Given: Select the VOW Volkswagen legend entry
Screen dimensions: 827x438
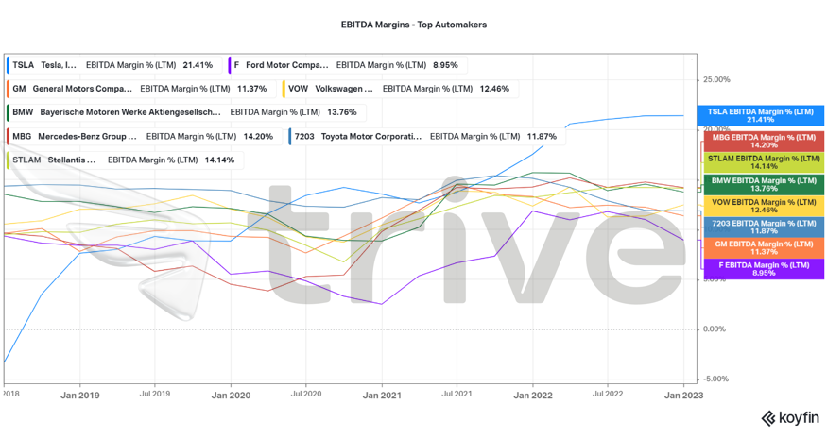Looking at the screenshot, I should 400,89.
